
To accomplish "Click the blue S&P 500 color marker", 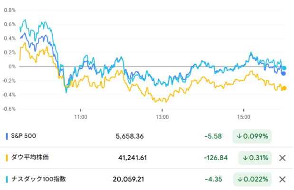I will pyautogui.click(x=7, y=136).
